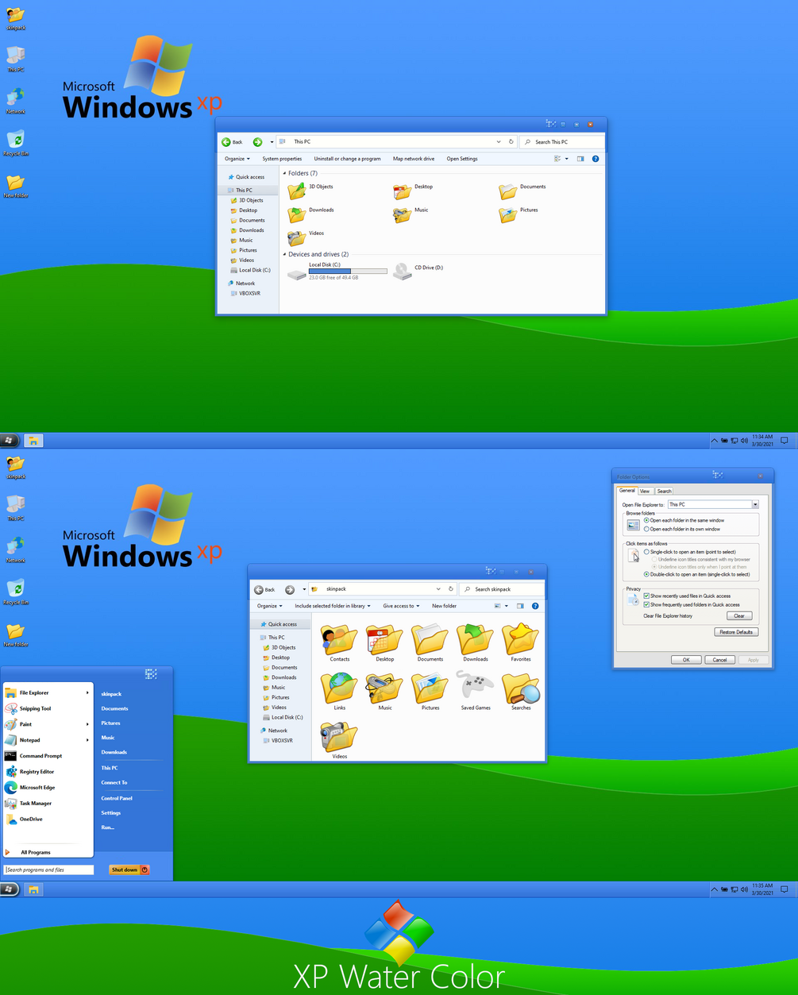This screenshot has width=798, height=995.
Task: Click Local Disk (C:) capacity usage bar
Action: (x=348, y=272)
